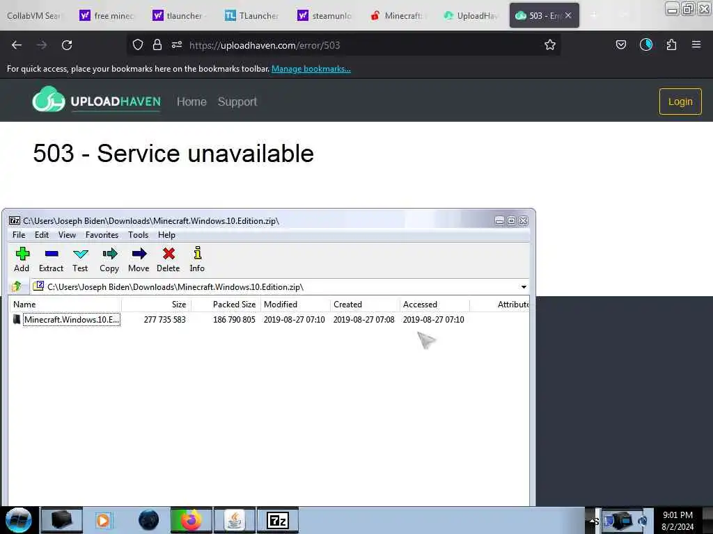Close the 503 error tab
This screenshot has width=713, height=534.
point(568,15)
